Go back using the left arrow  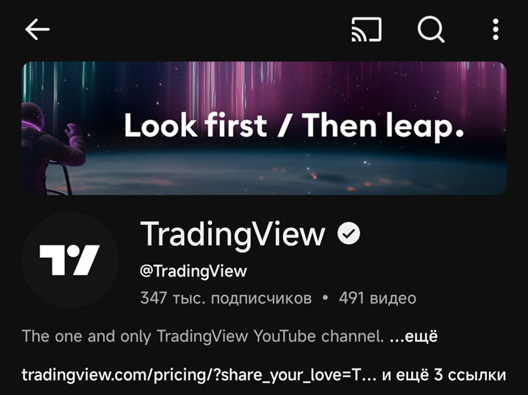coord(37,29)
